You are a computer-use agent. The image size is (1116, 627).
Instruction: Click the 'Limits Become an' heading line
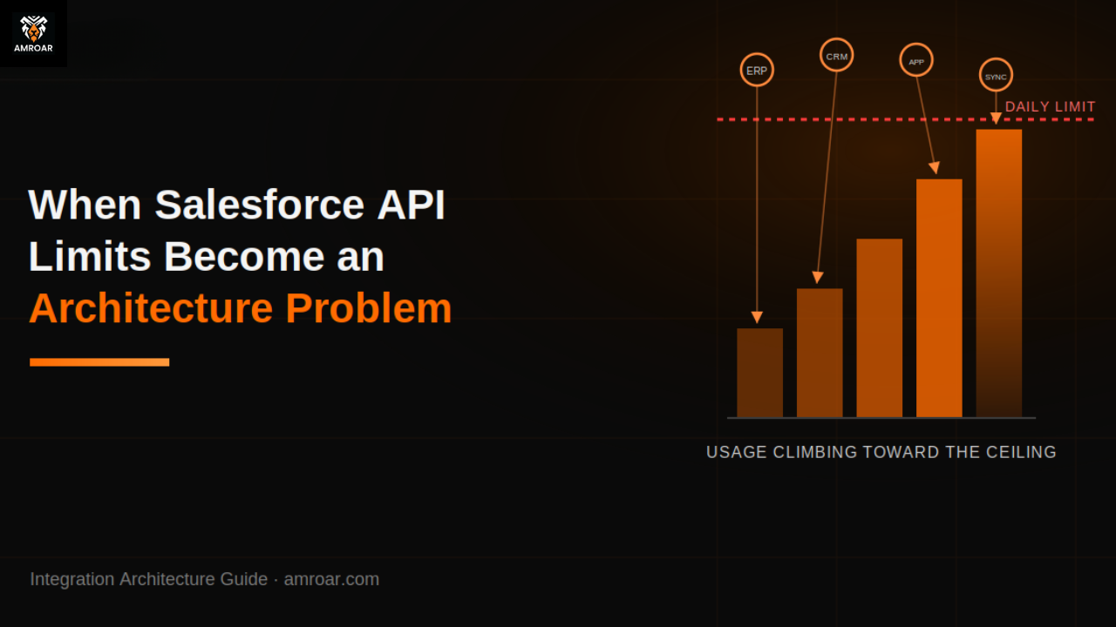pyautogui.click(x=207, y=257)
